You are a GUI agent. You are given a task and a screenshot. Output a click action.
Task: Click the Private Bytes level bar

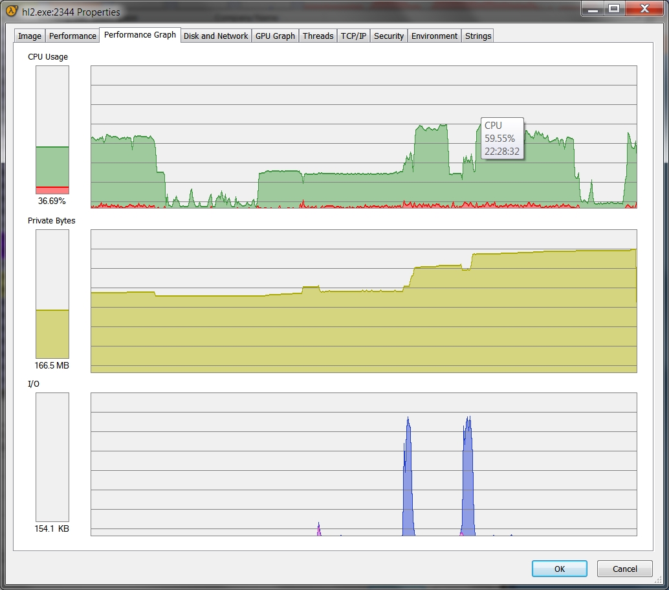coord(52,294)
